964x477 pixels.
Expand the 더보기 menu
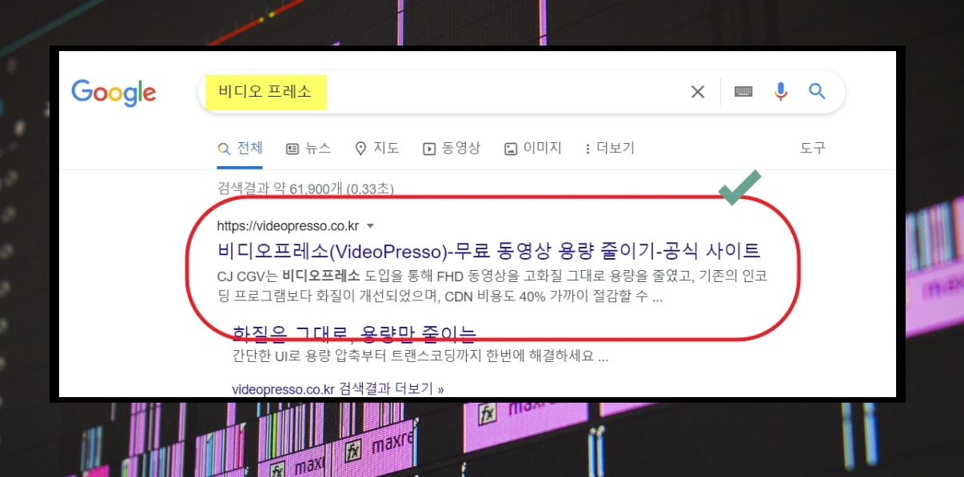pyautogui.click(x=610, y=149)
